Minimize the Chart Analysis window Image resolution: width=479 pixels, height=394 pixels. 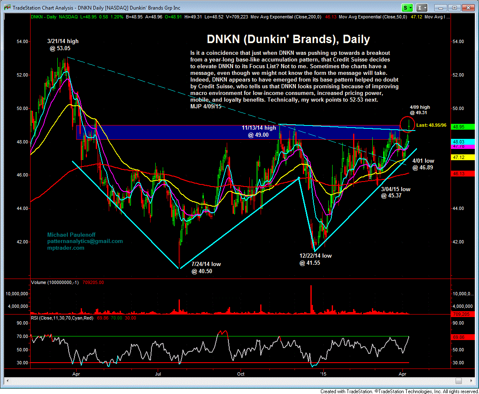(x=440, y=8)
